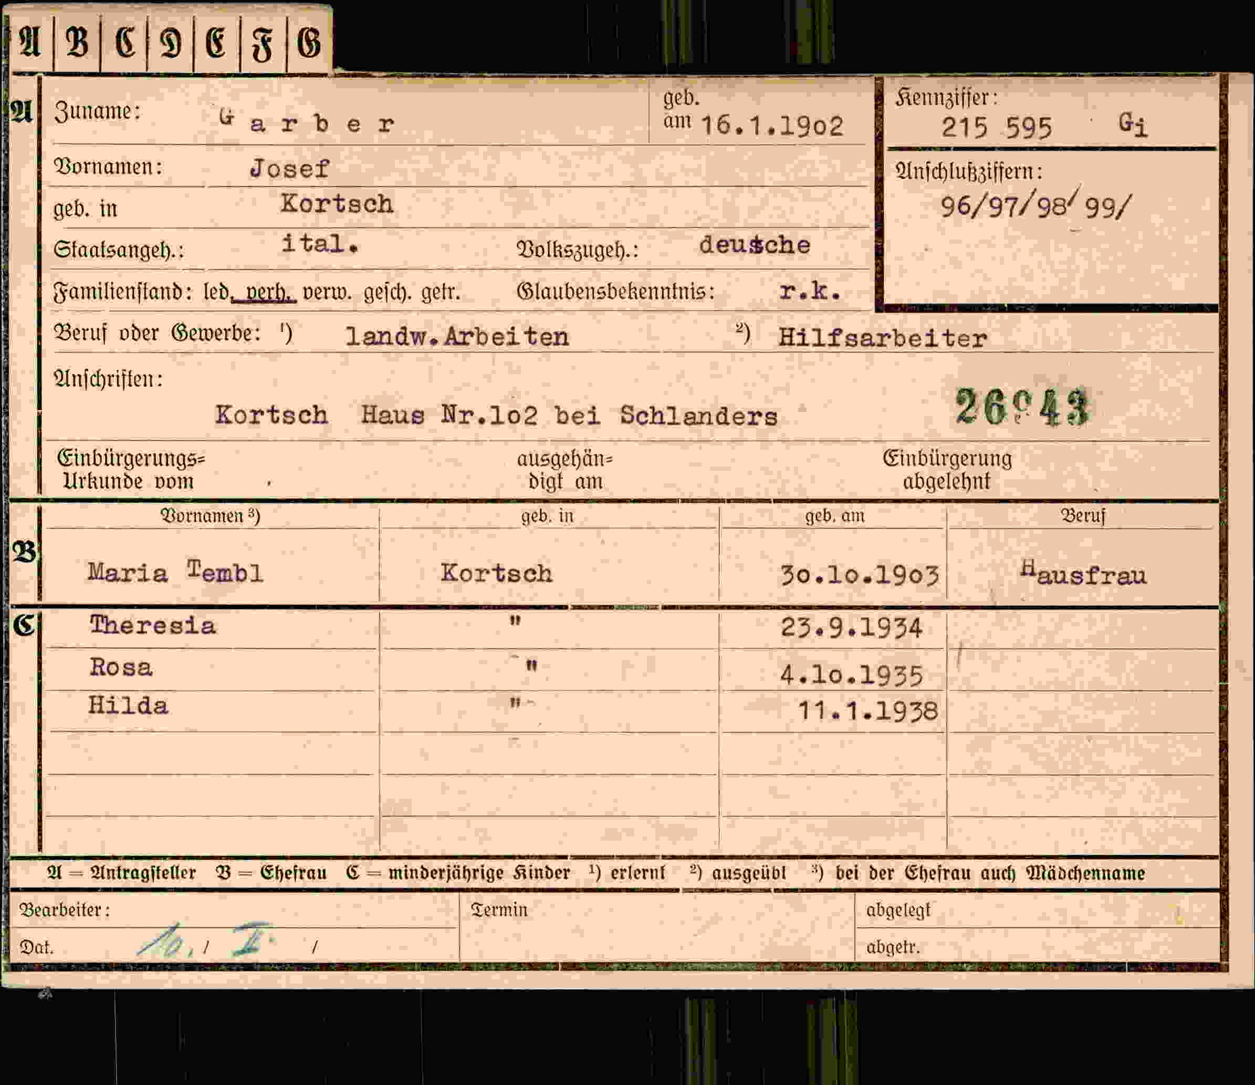Select index tab letter G
The image size is (1255, 1085).
click(308, 44)
